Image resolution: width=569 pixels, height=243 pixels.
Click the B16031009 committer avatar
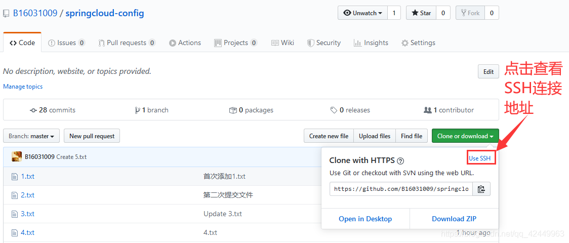tap(17, 156)
